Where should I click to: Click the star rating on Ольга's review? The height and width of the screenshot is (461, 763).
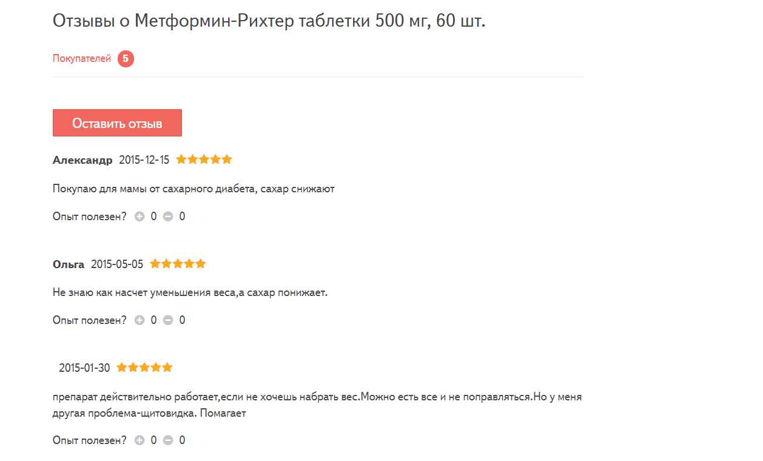tap(178, 264)
